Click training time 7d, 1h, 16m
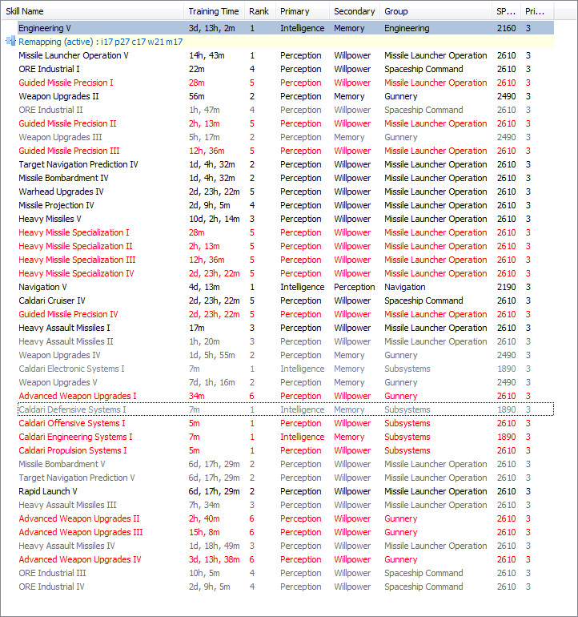 pos(212,382)
